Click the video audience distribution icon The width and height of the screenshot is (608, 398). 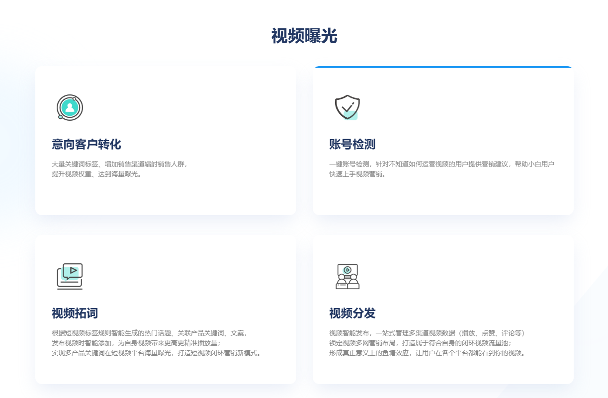[347, 276]
